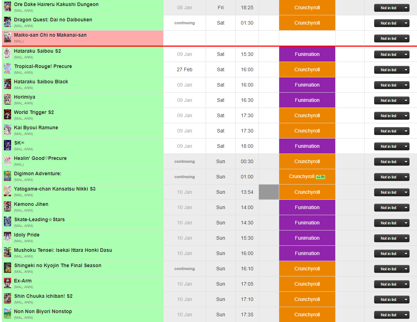
Task: Click Not in list button for Hataraku Saibou S2
Action: point(388,54)
